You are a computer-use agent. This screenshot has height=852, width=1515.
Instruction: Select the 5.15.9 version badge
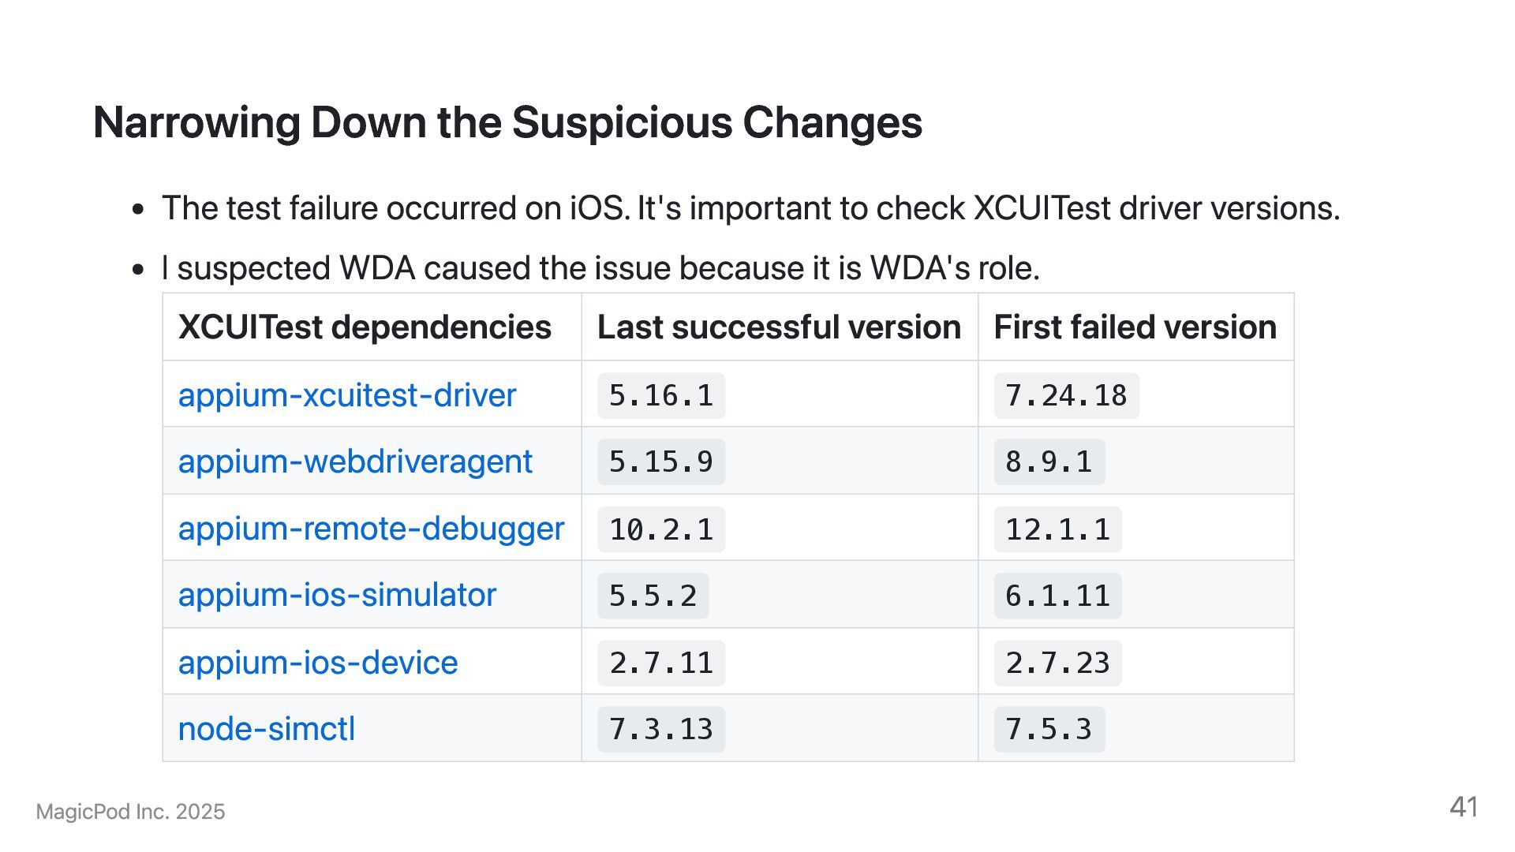pos(661,461)
